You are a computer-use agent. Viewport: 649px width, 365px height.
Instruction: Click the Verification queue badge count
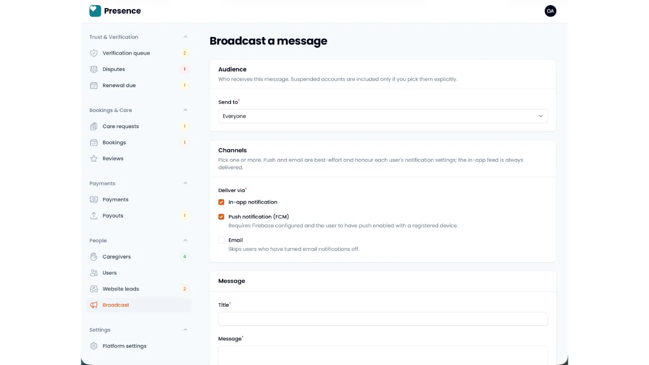coord(185,53)
